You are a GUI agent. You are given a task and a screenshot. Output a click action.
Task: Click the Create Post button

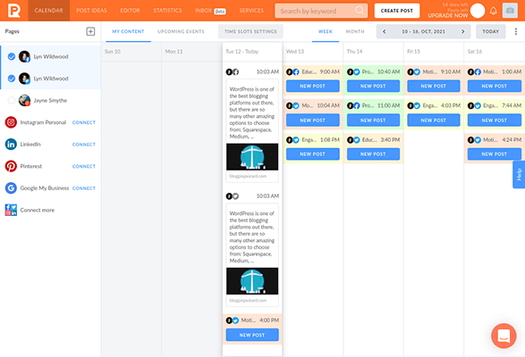pyautogui.click(x=397, y=11)
